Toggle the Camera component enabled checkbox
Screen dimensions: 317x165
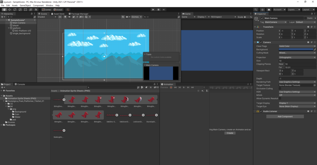pyautogui.click(x=261, y=42)
